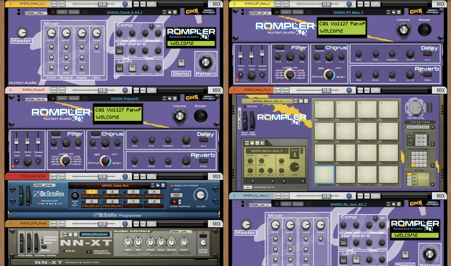Open Editor tab on GHS04_Nu_Jack_Kit_2

click(x=286, y=204)
